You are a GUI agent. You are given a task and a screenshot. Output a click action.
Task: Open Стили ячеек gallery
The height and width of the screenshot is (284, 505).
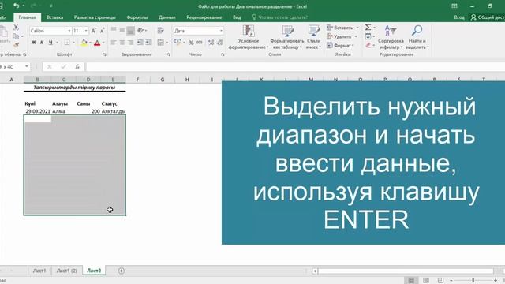point(313,37)
